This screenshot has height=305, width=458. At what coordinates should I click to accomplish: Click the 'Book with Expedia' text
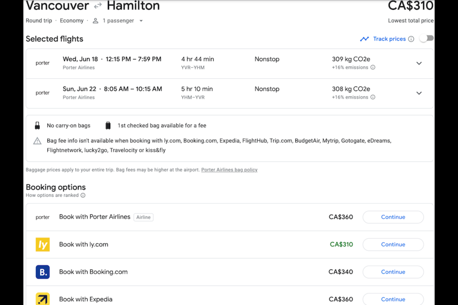click(x=85, y=299)
